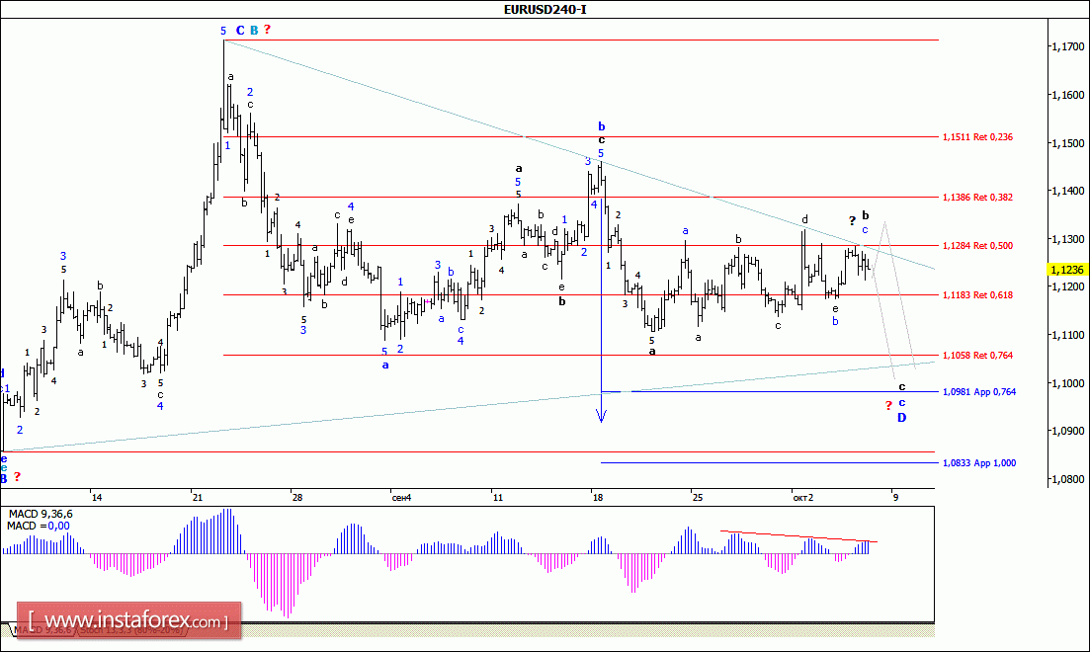Select the 1,1284 Ret 0,500 level label
The width and height of the screenshot is (1090, 652).
(x=977, y=246)
